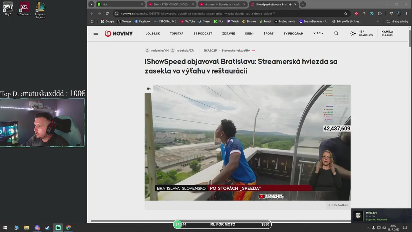The height and width of the screenshot is (232, 412).
Task: Click the Embed kód button
Action: (338, 205)
